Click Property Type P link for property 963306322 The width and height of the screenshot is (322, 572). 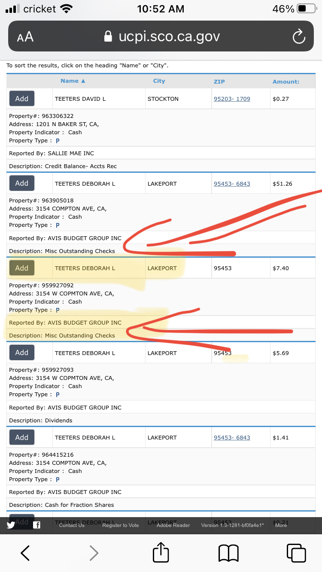(x=58, y=141)
